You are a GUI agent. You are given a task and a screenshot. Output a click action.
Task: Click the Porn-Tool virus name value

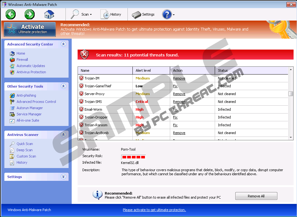pos(128,149)
